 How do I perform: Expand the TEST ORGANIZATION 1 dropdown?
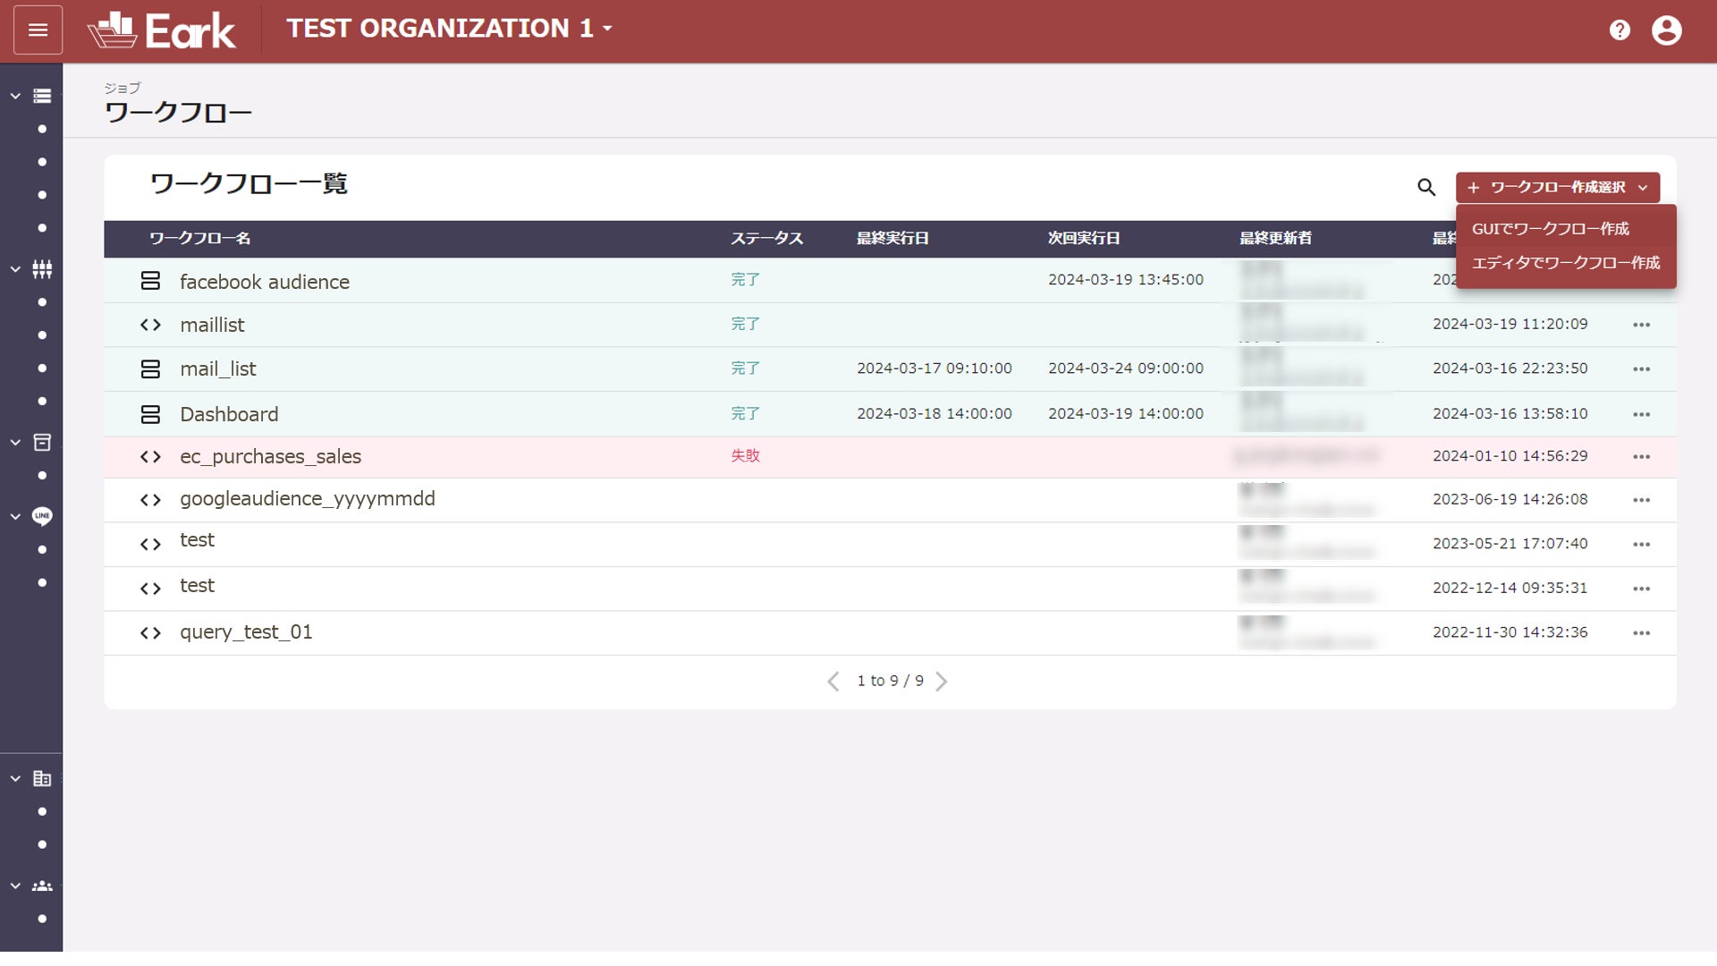point(449,29)
